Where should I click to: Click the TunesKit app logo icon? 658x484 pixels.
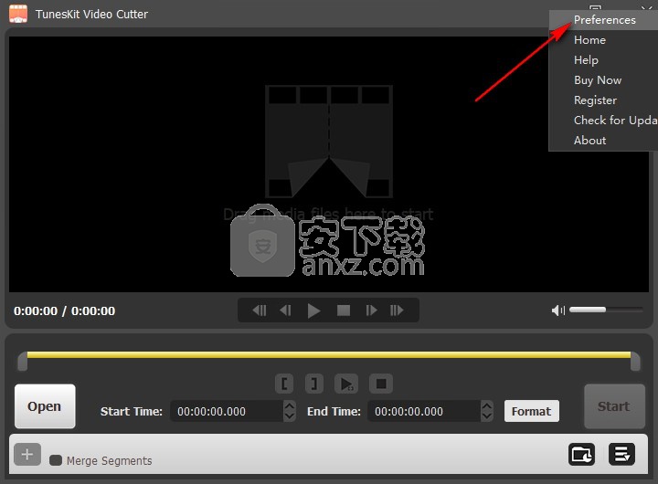(18, 14)
